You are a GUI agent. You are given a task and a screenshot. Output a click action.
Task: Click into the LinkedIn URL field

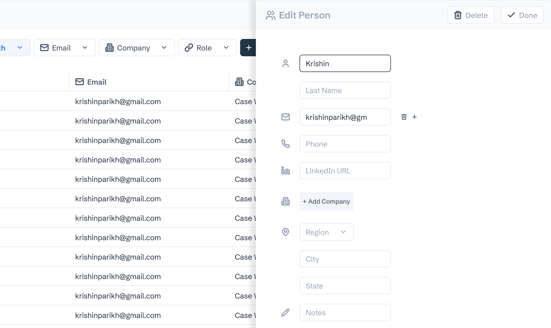point(345,171)
